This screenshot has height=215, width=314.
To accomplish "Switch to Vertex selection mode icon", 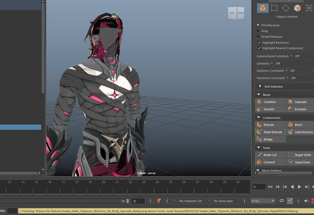I will point(274,8).
